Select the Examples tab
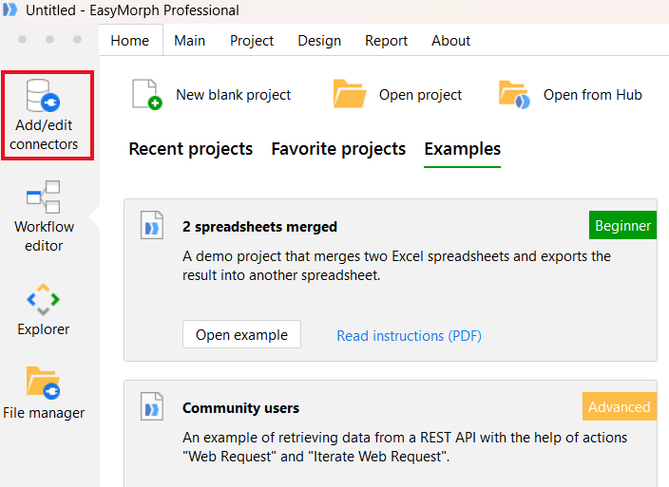The width and height of the screenshot is (669, 487). [x=462, y=149]
